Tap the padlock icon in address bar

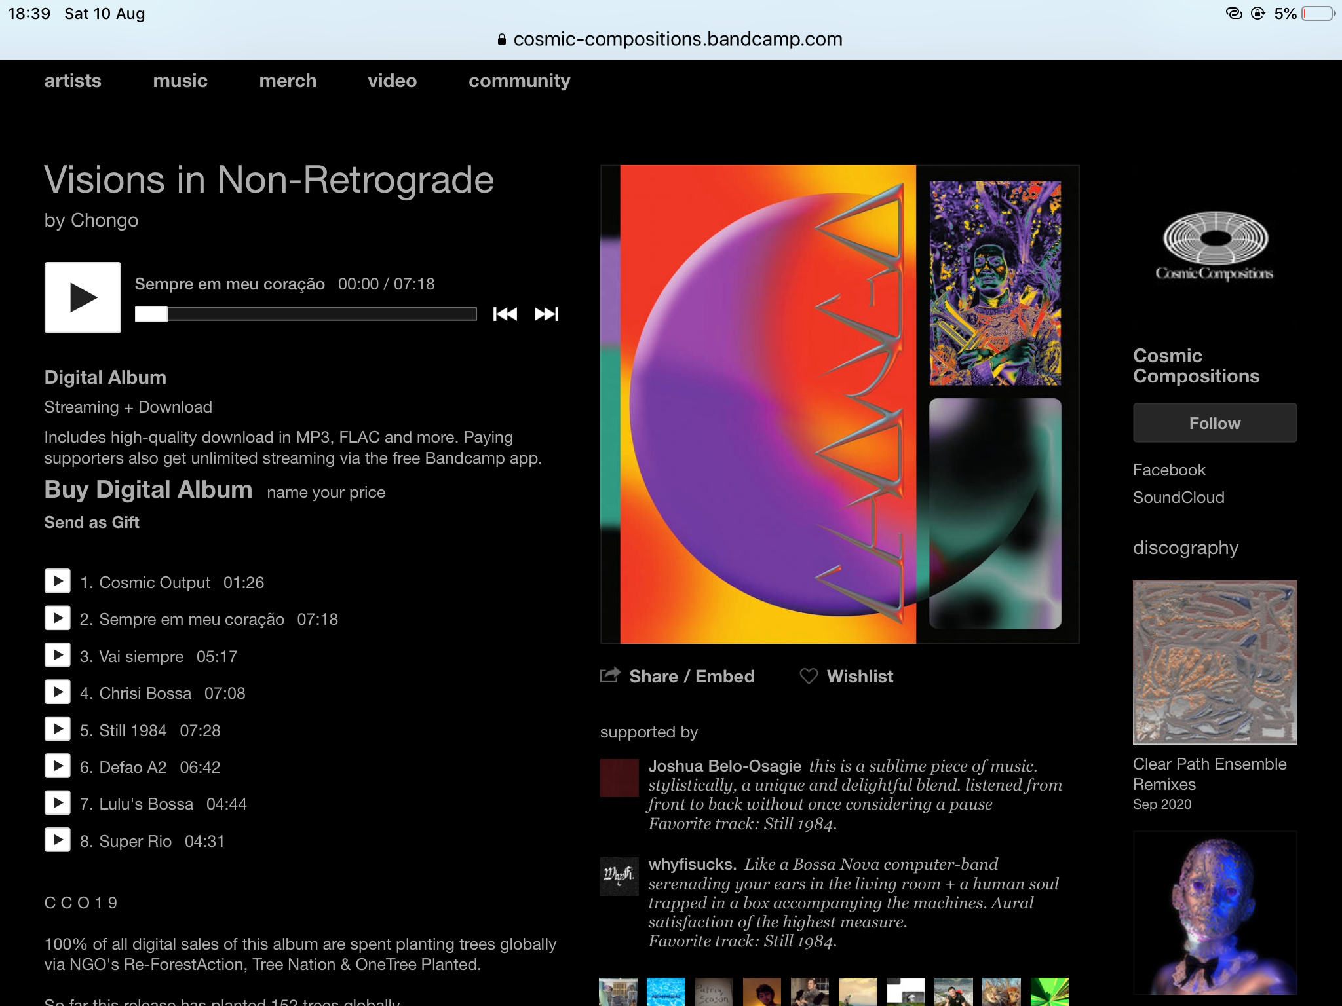point(501,39)
